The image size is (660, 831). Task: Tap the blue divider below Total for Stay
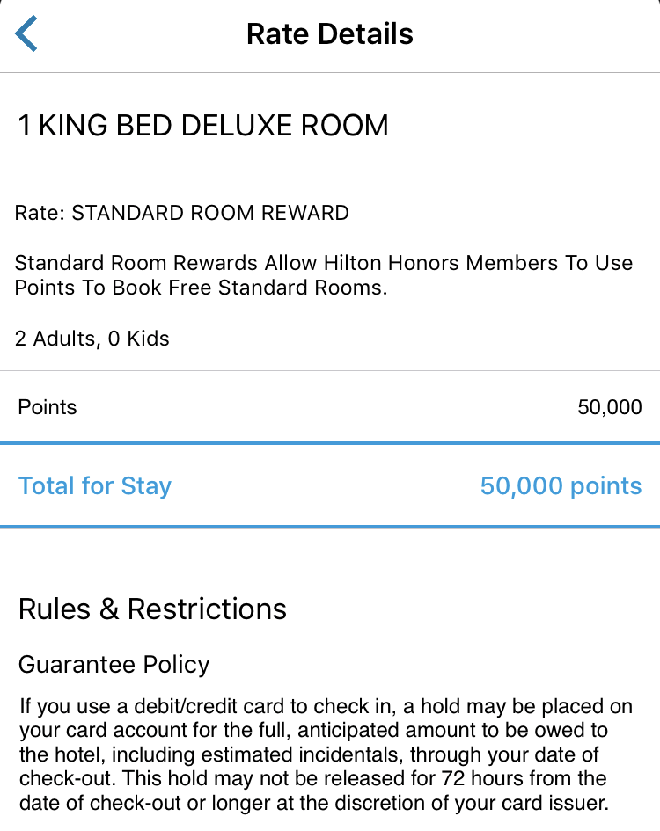pos(330,527)
